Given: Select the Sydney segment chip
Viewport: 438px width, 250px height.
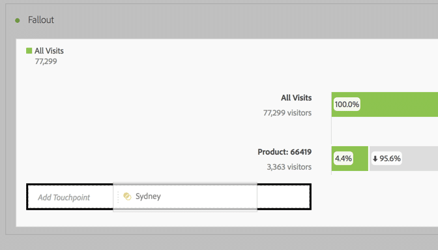Looking at the screenshot, I should coord(185,197).
